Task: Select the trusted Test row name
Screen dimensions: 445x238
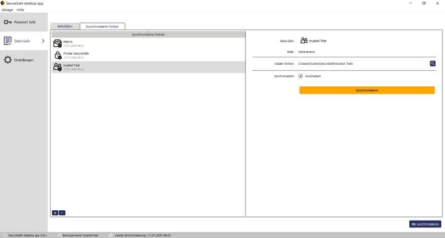Action: click(x=72, y=65)
